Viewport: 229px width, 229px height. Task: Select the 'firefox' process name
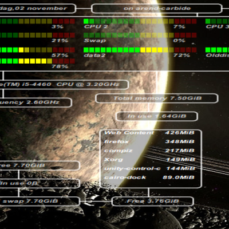point(116,142)
